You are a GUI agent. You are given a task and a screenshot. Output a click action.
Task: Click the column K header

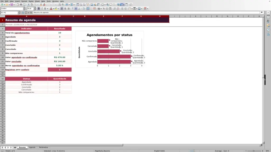point(196,16)
